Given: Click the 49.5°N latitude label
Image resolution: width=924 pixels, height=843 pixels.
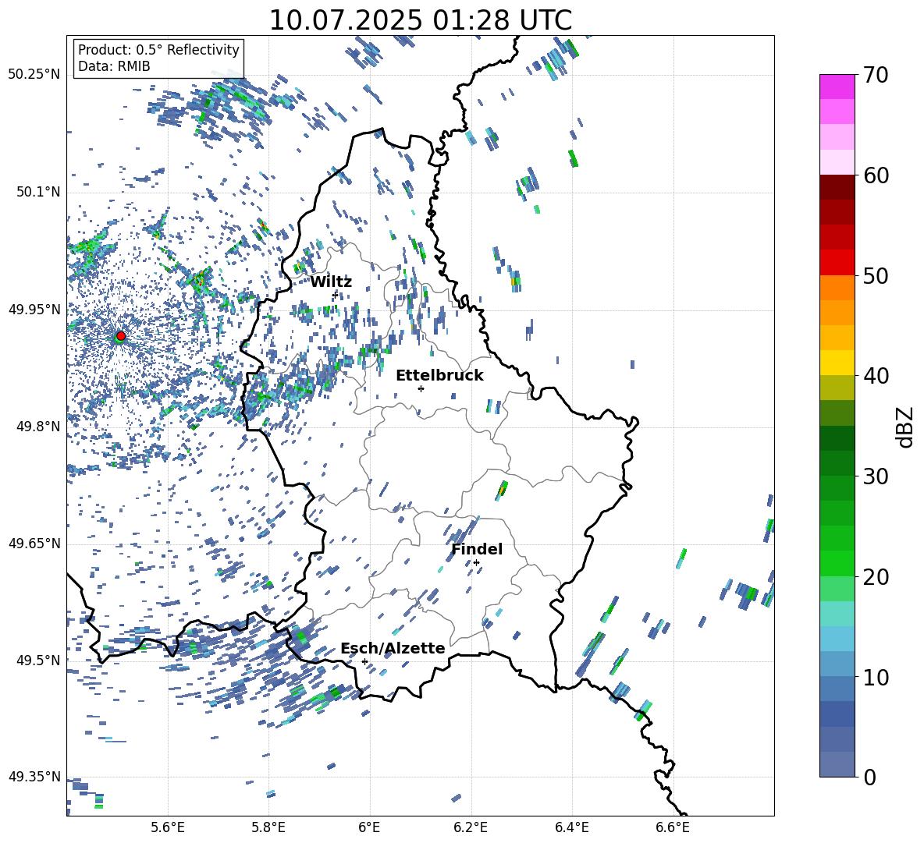Looking at the screenshot, I should coord(38,661).
